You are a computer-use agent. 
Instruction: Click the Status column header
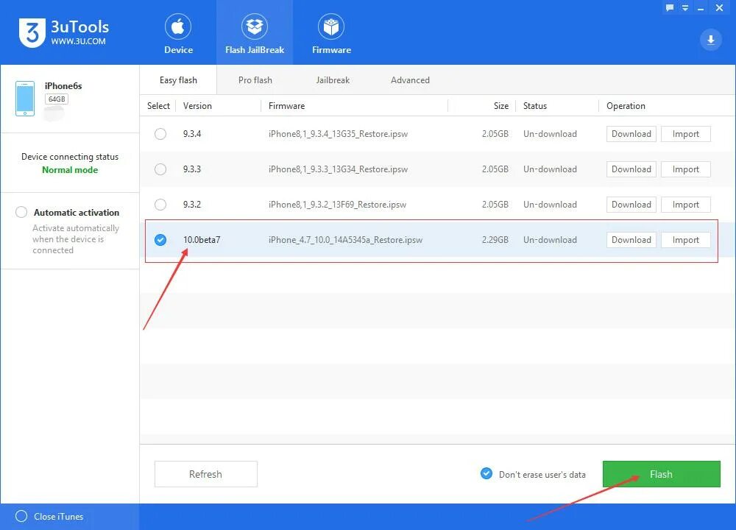534,105
